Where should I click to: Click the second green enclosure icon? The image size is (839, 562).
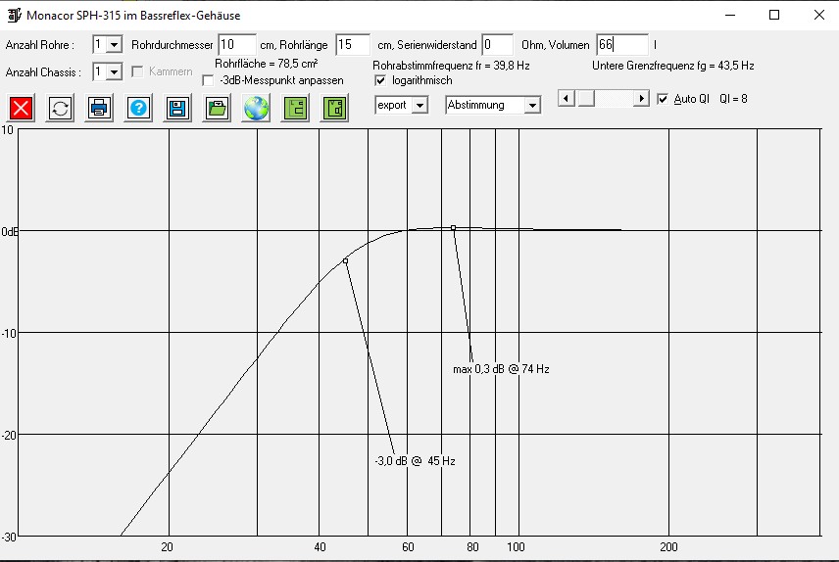pos(335,108)
